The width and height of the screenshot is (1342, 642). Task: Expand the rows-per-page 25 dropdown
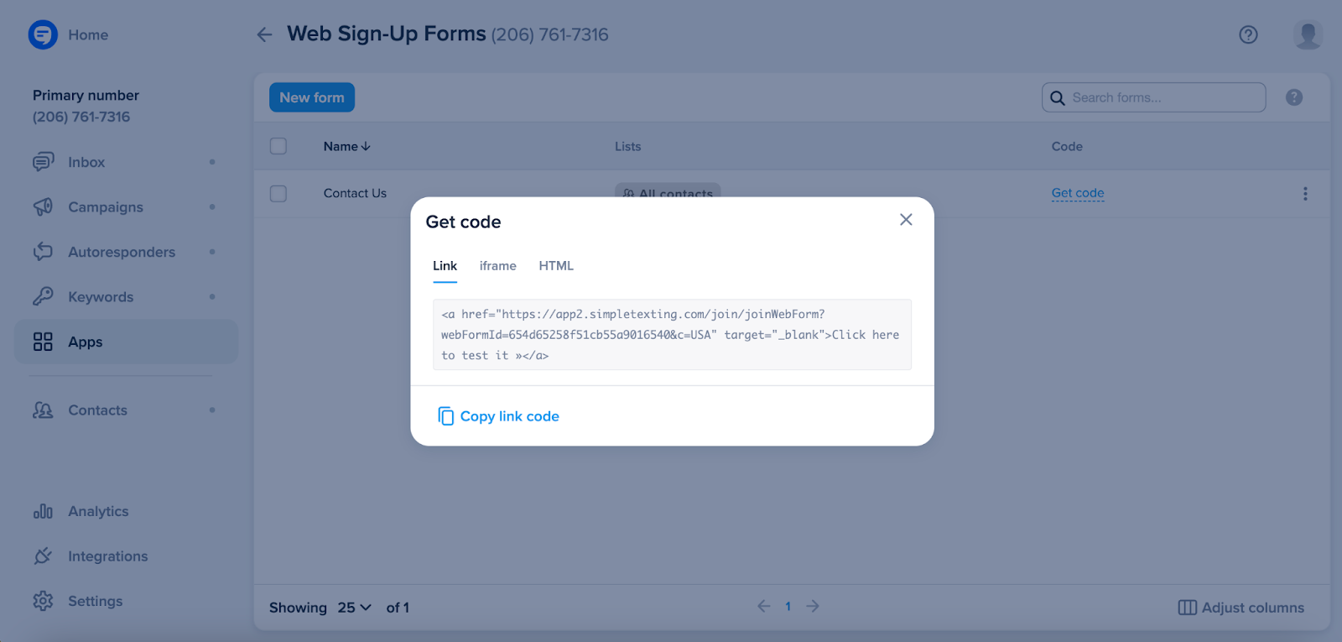tap(355, 608)
